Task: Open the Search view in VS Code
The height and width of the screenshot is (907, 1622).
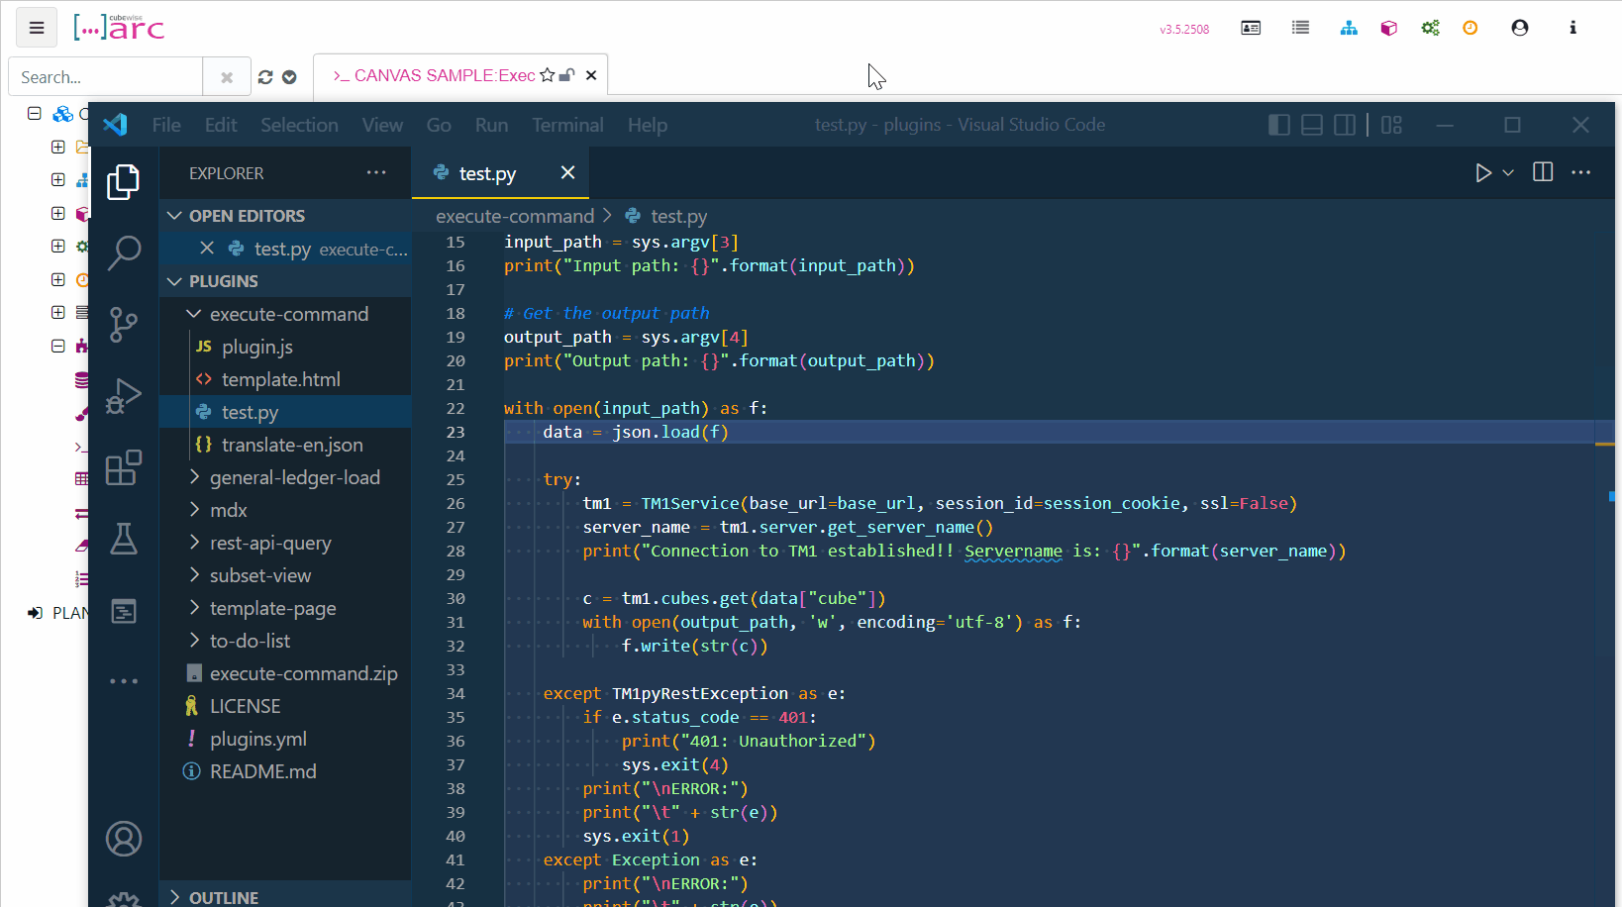Action: 124,252
